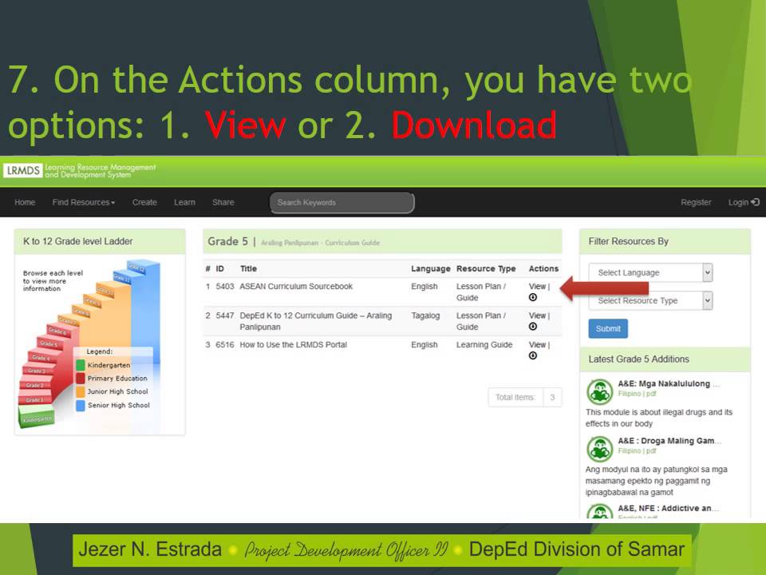
Task: Select the Grade 1 step on the ladder
Action: pos(34,400)
